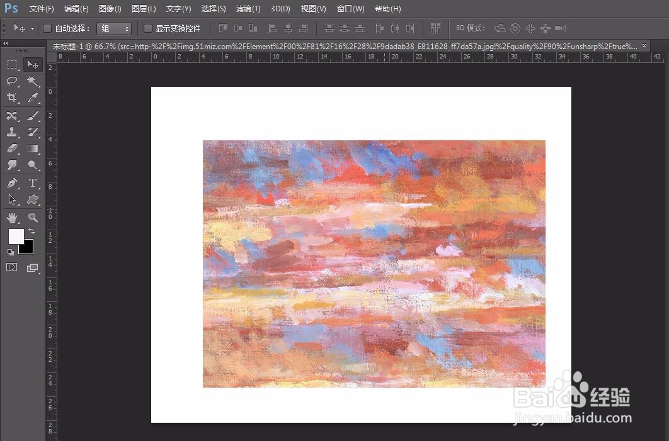Open the 选择(S) menu

214,9
